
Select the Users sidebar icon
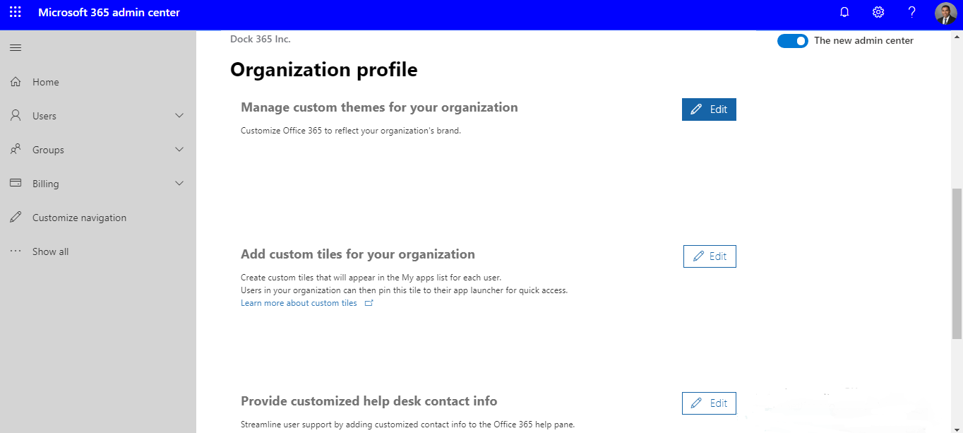click(x=15, y=115)
